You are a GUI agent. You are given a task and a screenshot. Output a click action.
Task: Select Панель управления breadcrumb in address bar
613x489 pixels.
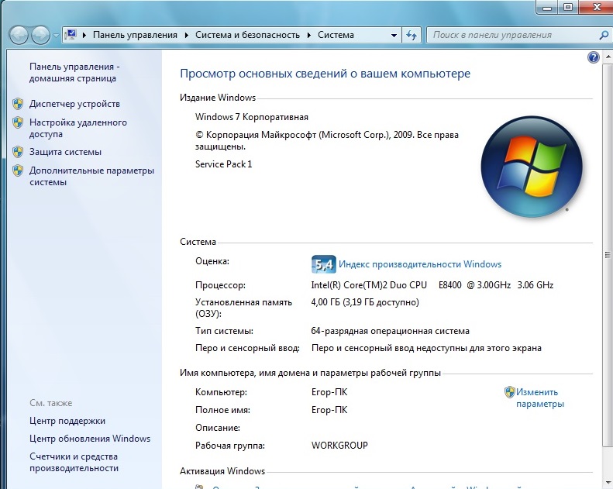point(135,35)
